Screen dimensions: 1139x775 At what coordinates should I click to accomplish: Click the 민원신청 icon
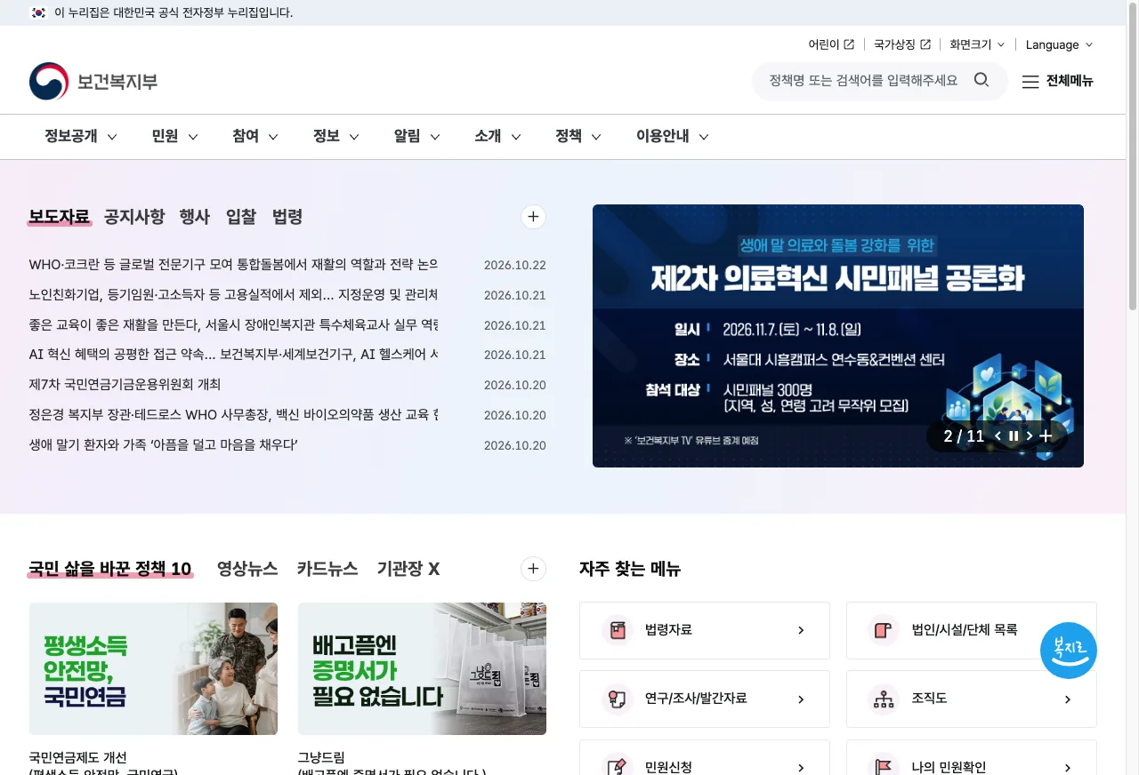[616, 767]
